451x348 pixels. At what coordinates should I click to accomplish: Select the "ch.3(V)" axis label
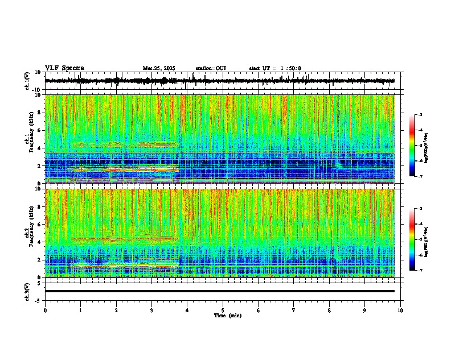(x=27, y=292)
